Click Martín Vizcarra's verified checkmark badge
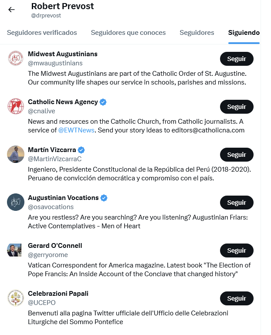The image size is (271, 335). tap(81, 150)
